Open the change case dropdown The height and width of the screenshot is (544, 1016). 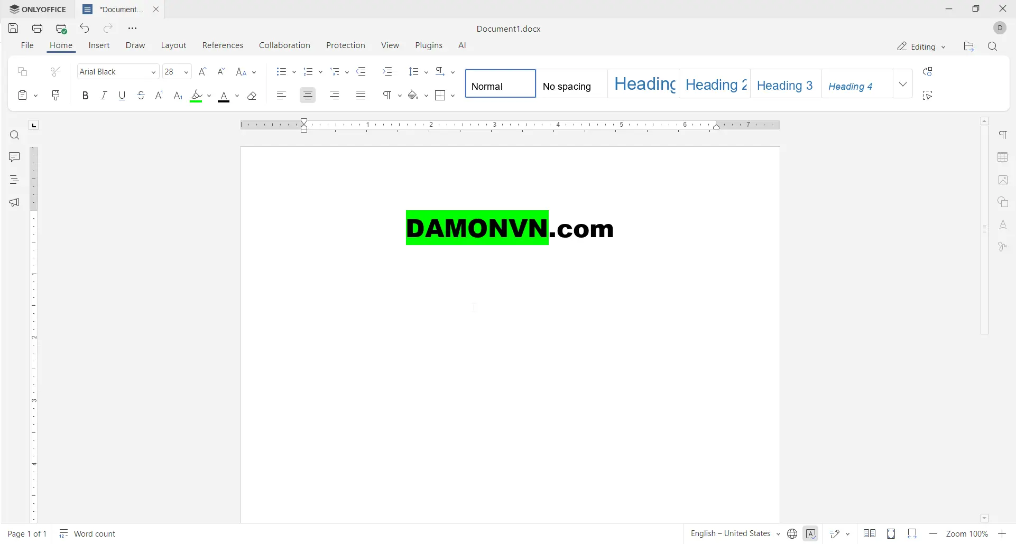coord(246,72)
